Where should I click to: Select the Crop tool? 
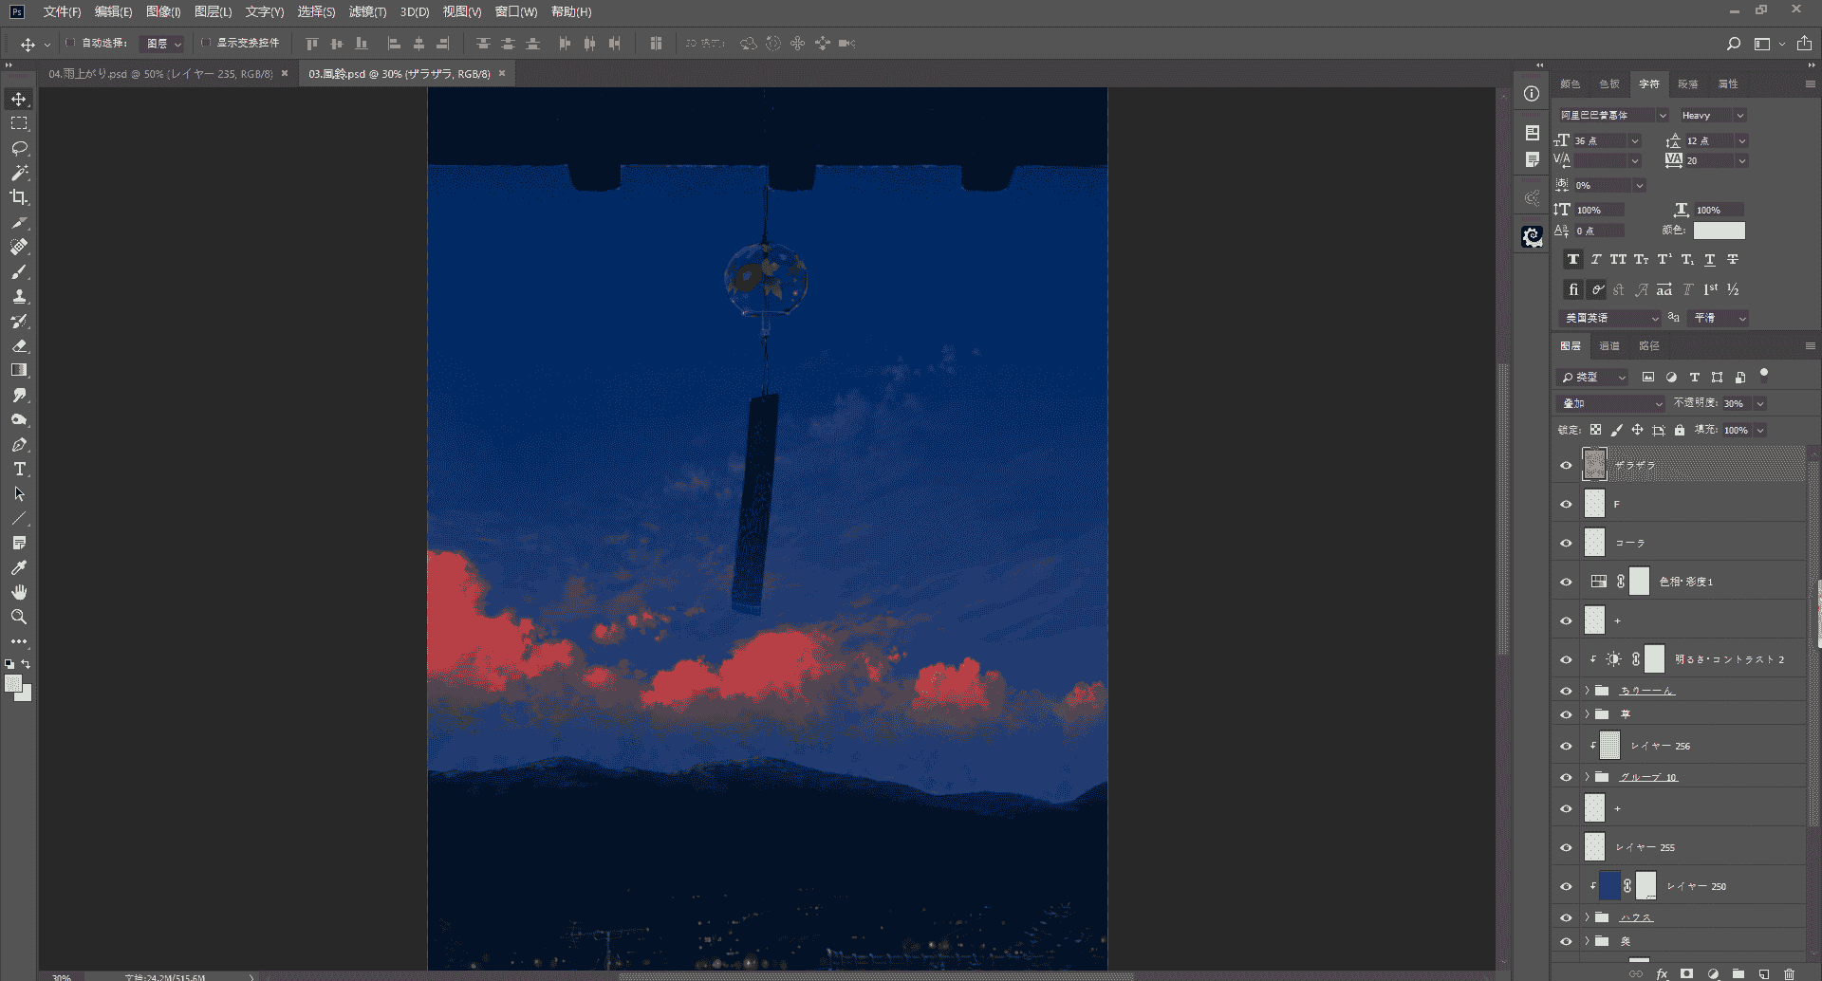[x=19, y=197]
